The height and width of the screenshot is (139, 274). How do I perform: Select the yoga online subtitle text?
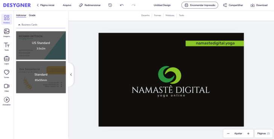(x=171, y=95)
